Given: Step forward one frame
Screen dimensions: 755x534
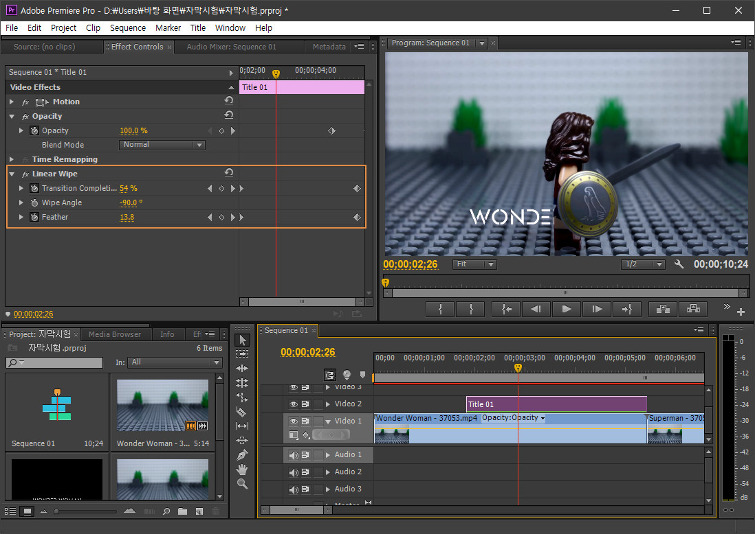Looking at the screenshot, I should 597,309.
